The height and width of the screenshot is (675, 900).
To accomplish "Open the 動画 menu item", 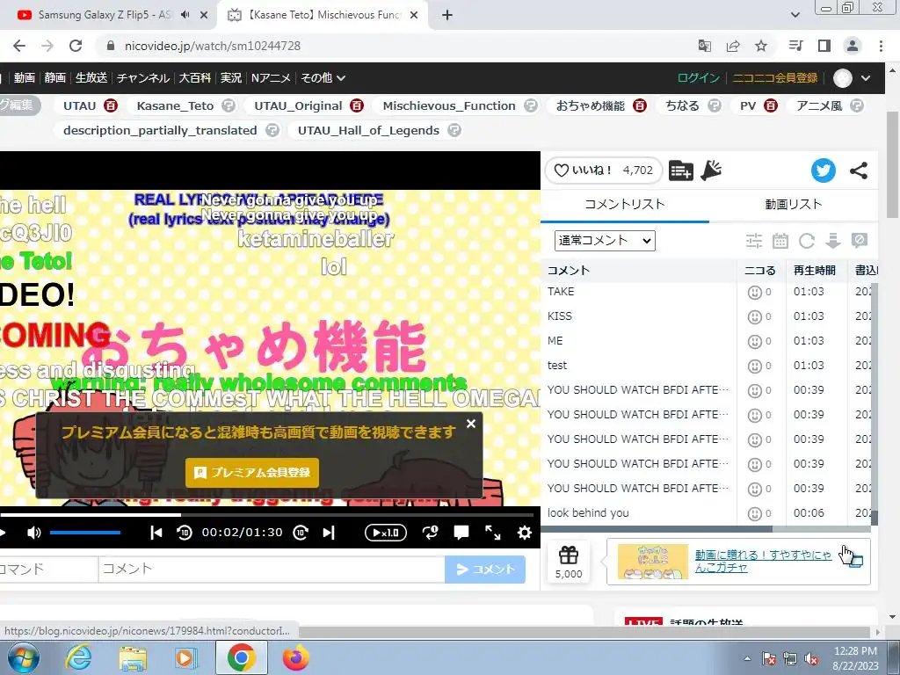I will click(x=25, y=78).
